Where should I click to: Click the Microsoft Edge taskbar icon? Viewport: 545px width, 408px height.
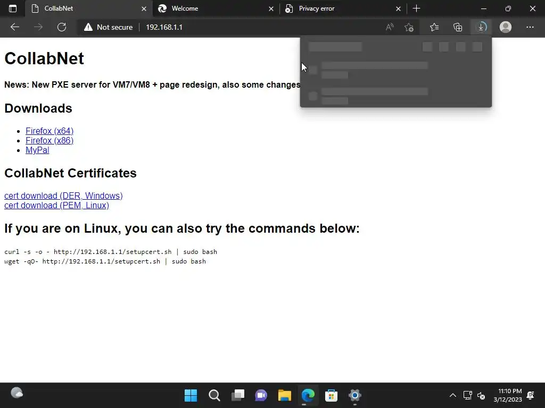[x=308, y=395]
